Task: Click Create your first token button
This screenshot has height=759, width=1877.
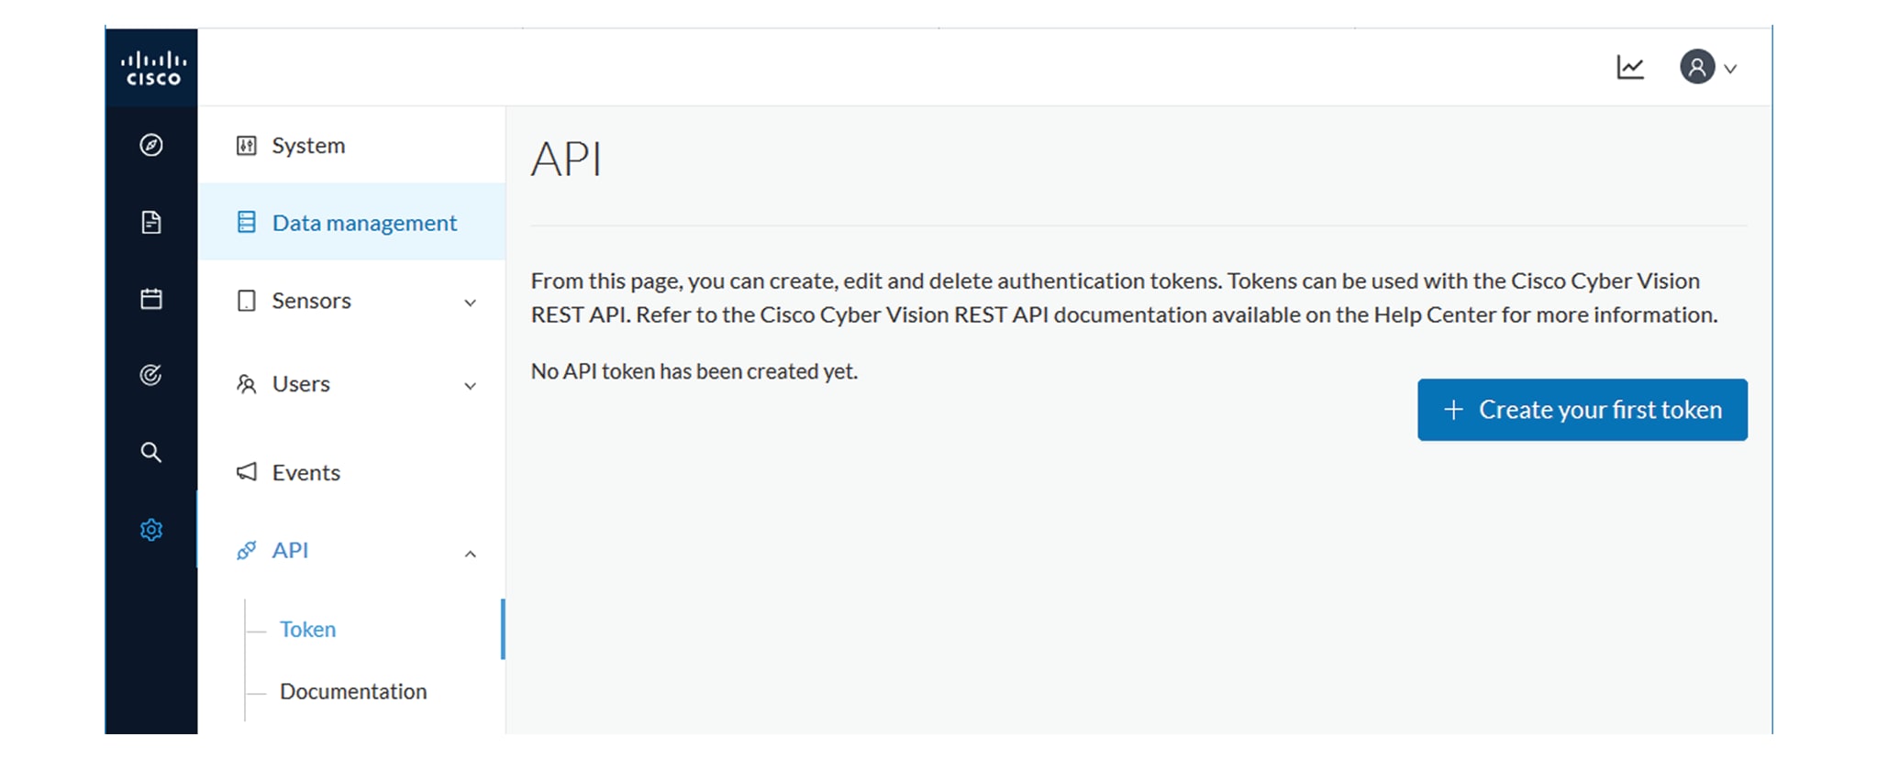Action: (x=1582, y=410)
